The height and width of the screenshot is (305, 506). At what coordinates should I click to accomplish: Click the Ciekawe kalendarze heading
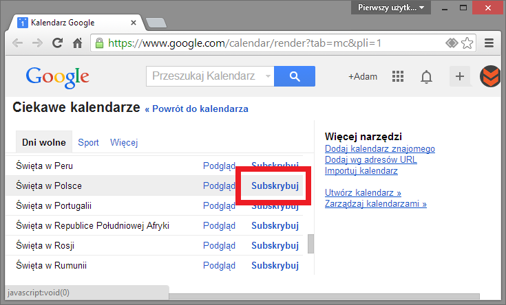(76, 107)
